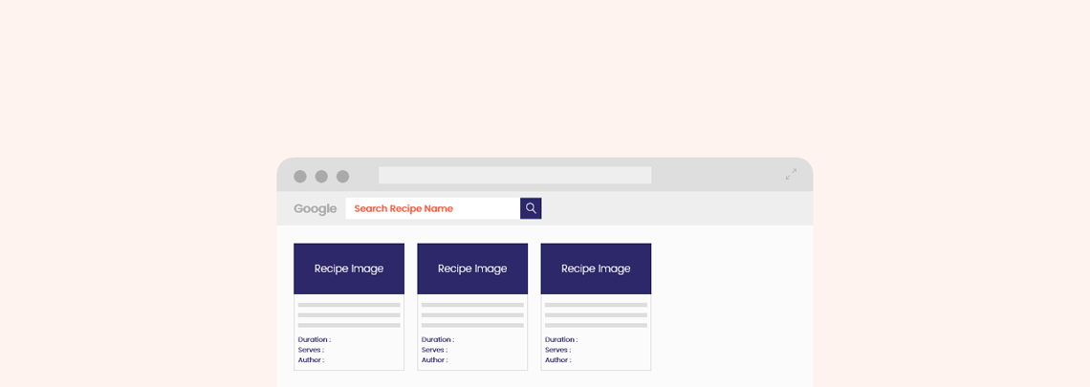1090x387 pixels.
Task: Click Author label on third recipe card
Action: 557,360
